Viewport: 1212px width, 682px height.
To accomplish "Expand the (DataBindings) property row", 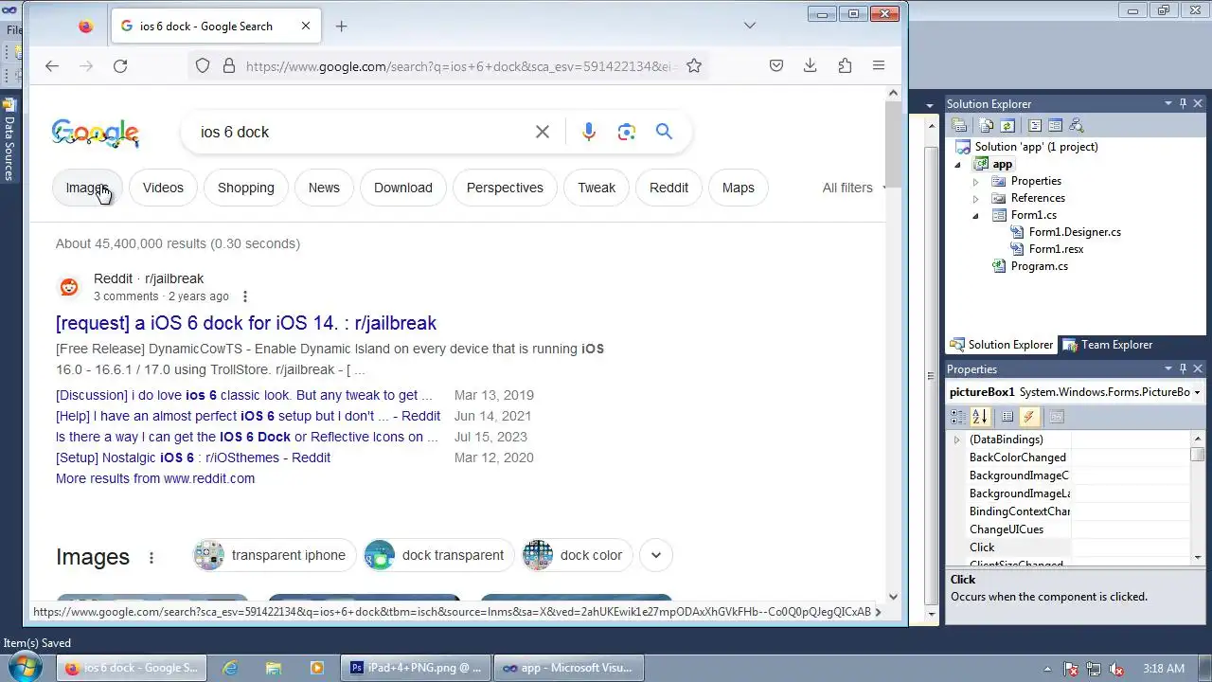I will (x=956, y=440).
